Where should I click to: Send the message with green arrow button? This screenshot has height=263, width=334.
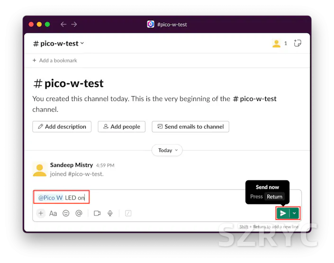pos(283,213)
